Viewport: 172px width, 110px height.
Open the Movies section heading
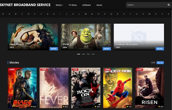[x=14, y=63]
